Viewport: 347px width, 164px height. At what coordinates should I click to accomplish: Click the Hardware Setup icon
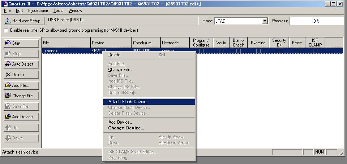point(8,21)
